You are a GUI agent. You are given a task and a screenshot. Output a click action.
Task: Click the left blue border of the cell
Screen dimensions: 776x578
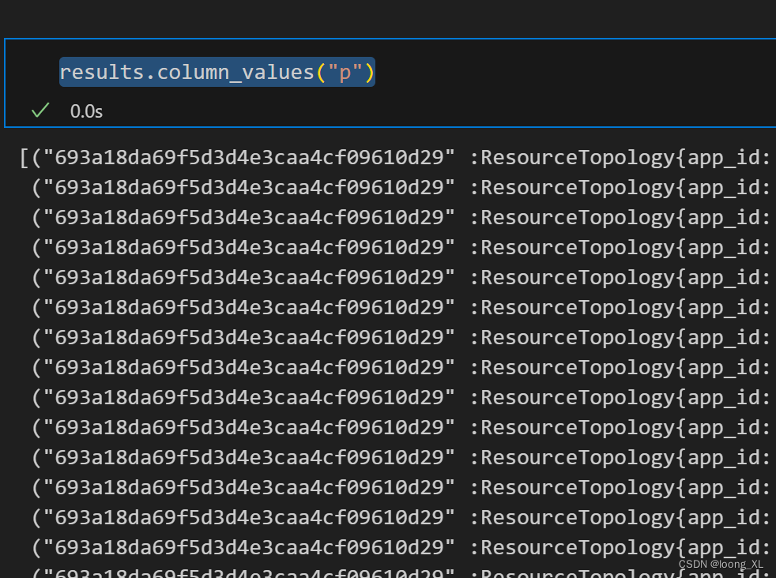coord(5,82)
